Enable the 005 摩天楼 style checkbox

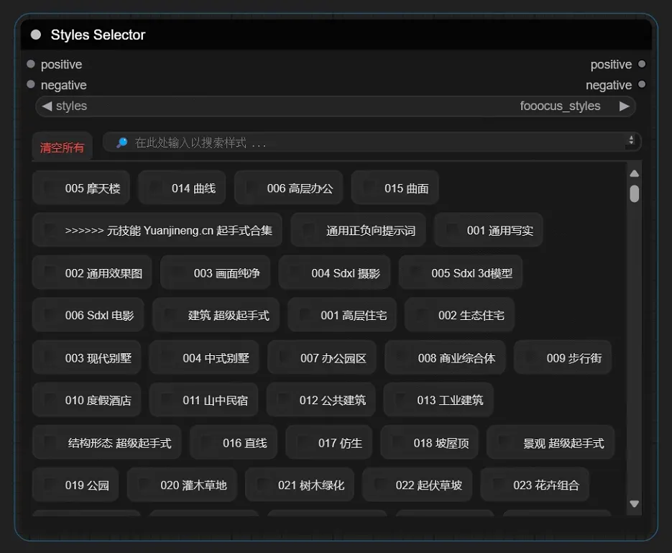point(50,188)
